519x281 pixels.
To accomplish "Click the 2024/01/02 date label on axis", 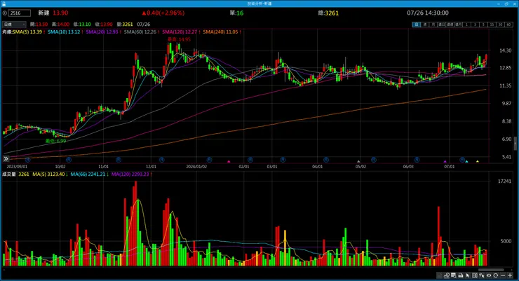I will 196,167.
